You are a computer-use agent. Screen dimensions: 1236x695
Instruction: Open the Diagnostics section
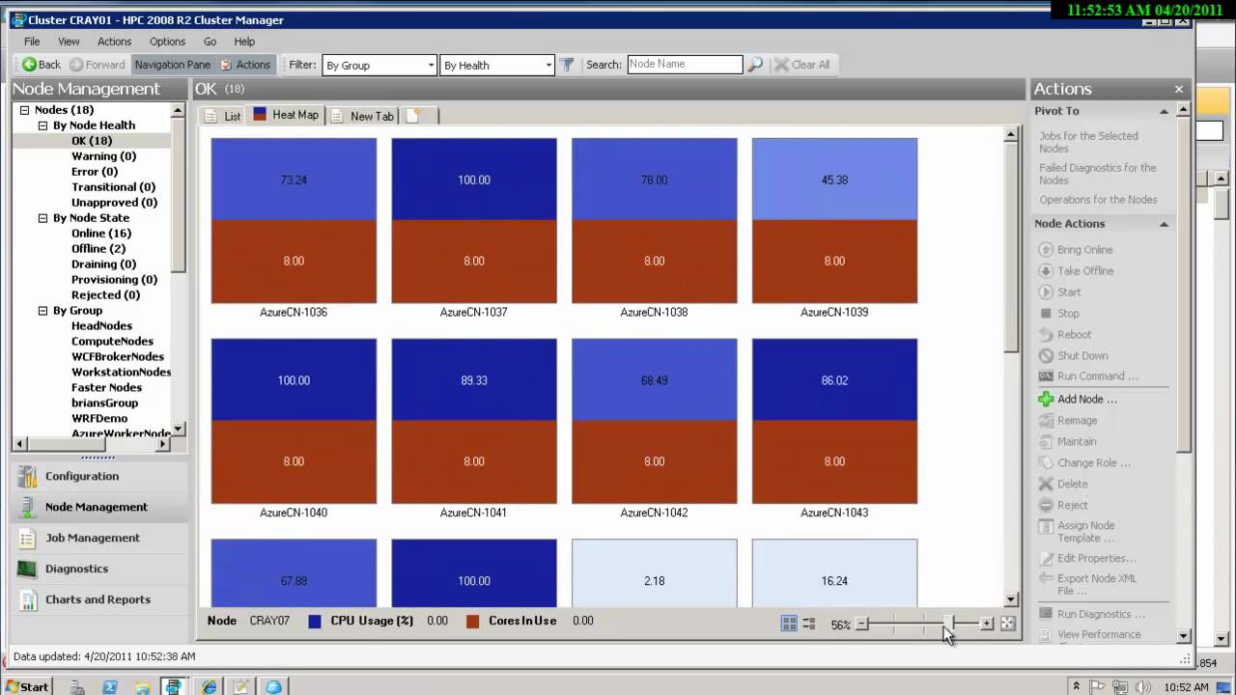pos(99,569)
